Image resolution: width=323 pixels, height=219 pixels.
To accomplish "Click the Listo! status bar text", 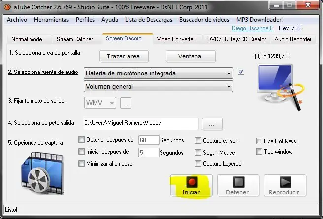I will pyautogui.click(x=11, y=210).
